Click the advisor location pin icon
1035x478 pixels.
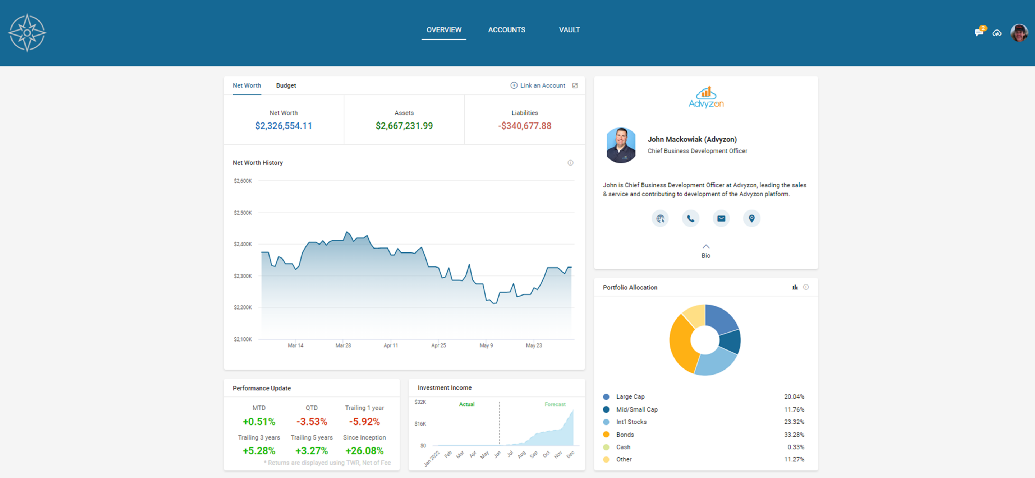[751, 218]
